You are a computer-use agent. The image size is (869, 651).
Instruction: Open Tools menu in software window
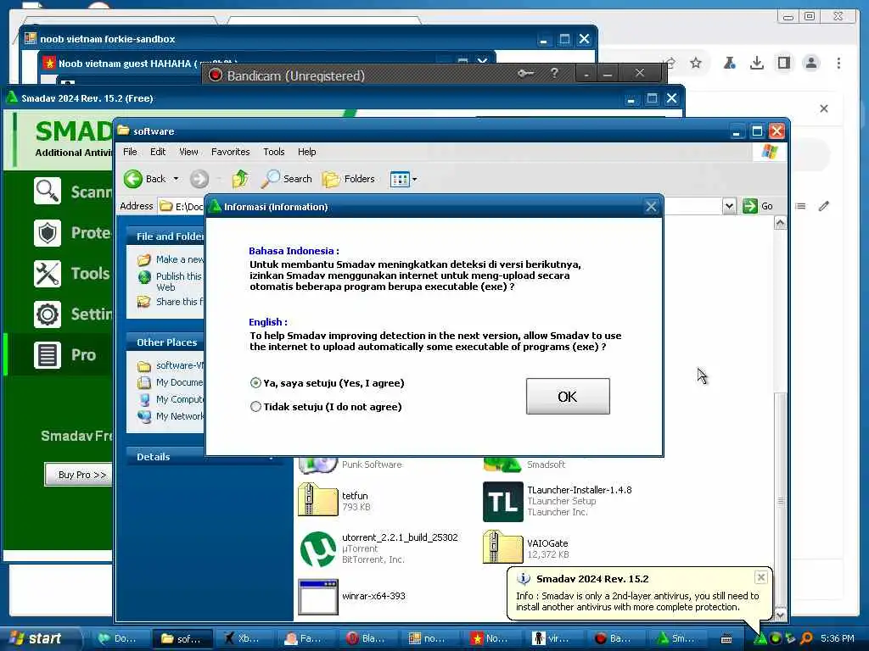[274, 152]
